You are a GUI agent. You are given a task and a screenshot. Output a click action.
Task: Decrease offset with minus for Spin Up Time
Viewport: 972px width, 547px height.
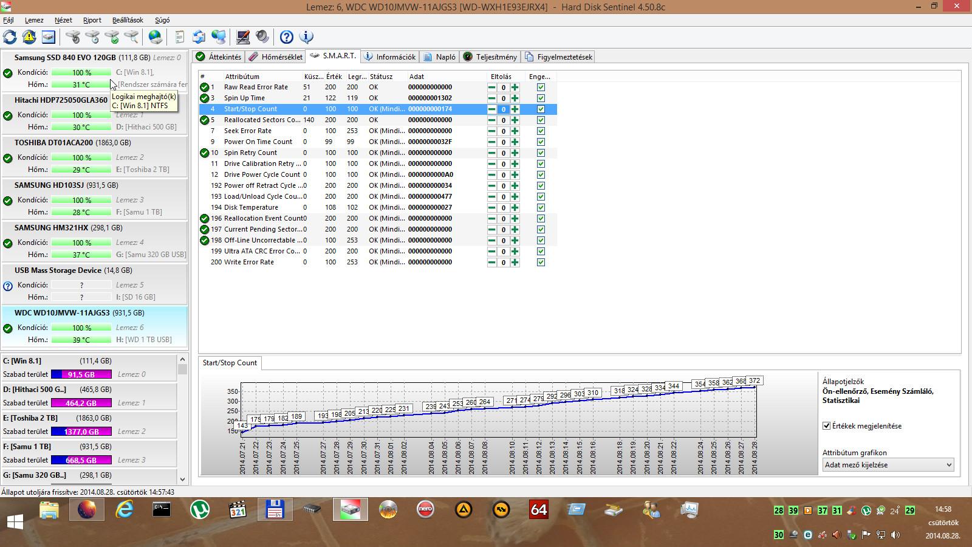(491, 98)
